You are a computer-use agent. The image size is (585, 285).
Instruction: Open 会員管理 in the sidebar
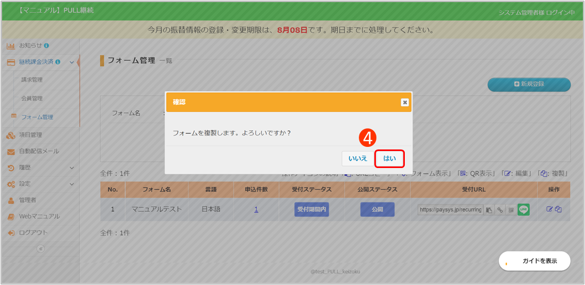[x=32, y=98]
